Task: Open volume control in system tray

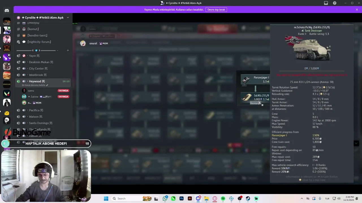Action: [339, 198]
